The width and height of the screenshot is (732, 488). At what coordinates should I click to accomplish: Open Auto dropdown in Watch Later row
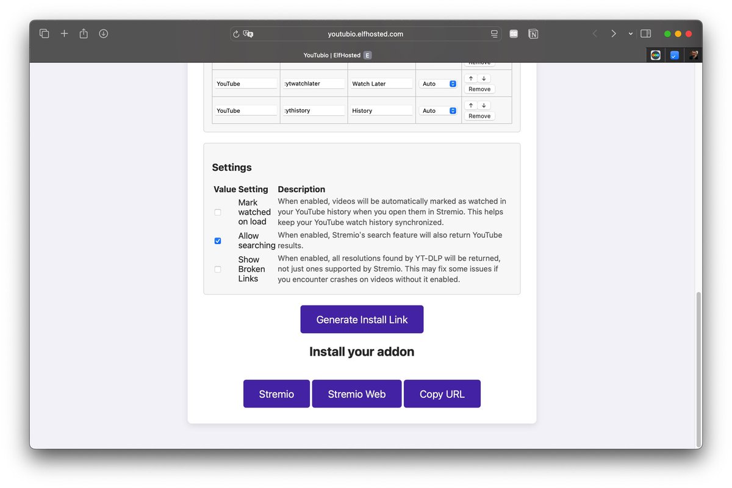point(438,84)
